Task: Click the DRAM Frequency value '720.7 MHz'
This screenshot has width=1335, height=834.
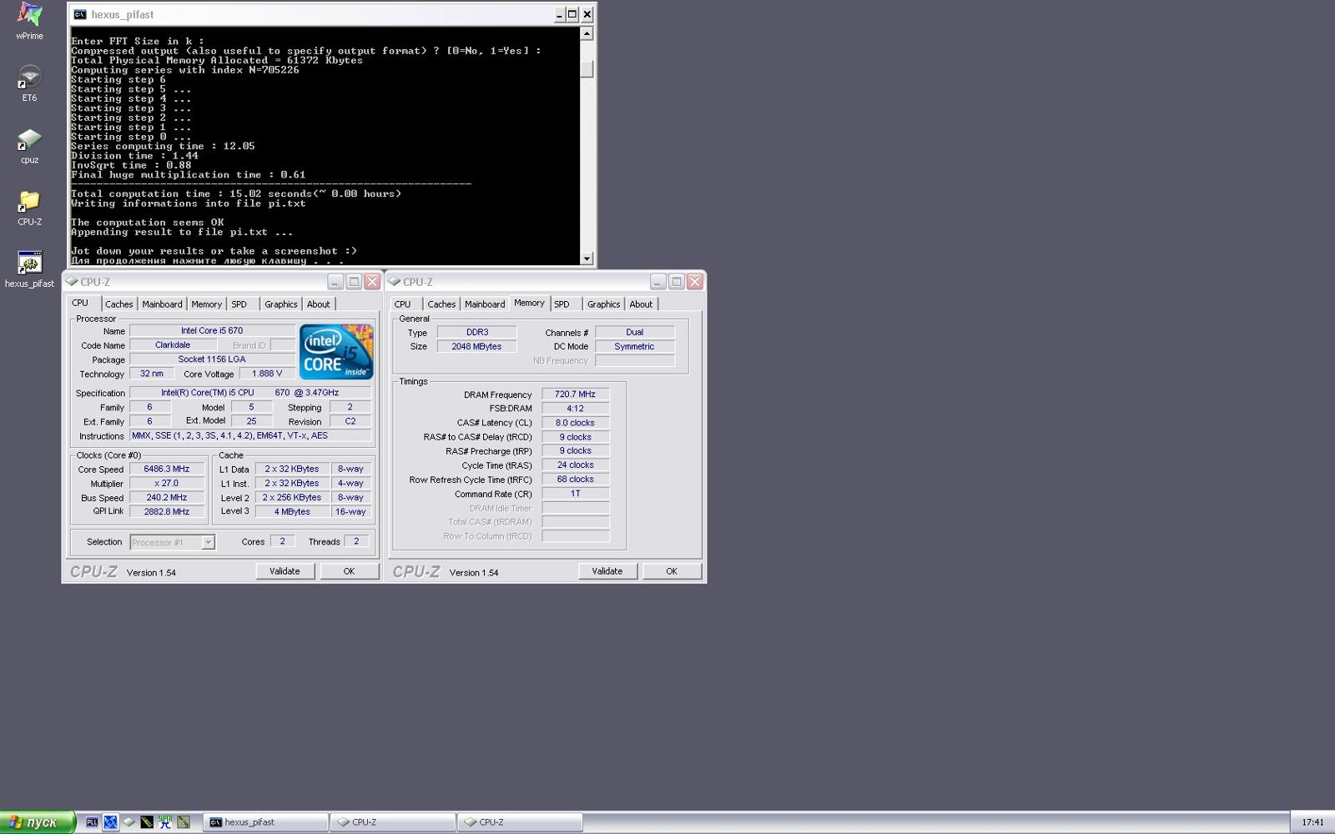Action: click(576, 394)
